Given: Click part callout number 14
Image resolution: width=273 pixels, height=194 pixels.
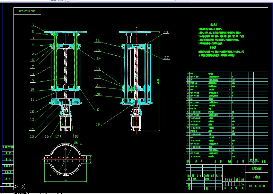Looking at the screenshot, I should (32, 129).
